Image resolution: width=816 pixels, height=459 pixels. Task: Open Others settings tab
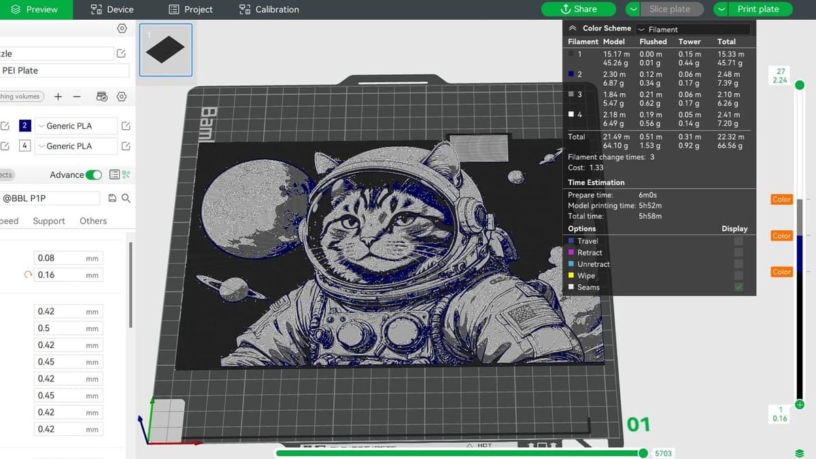pyautogui.click(x=93, y=221)
